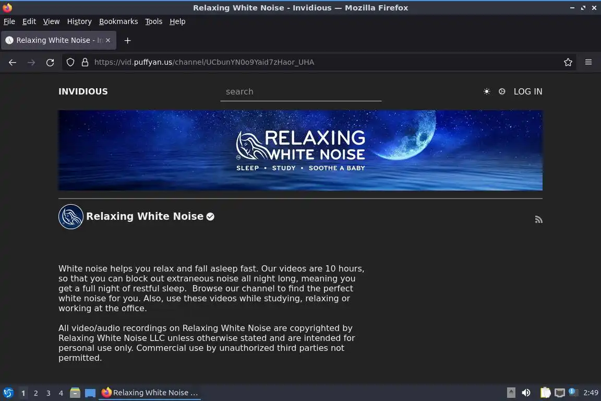Minimize the Firefox window
Screen dimensions: 601x401
coord(572,8)
